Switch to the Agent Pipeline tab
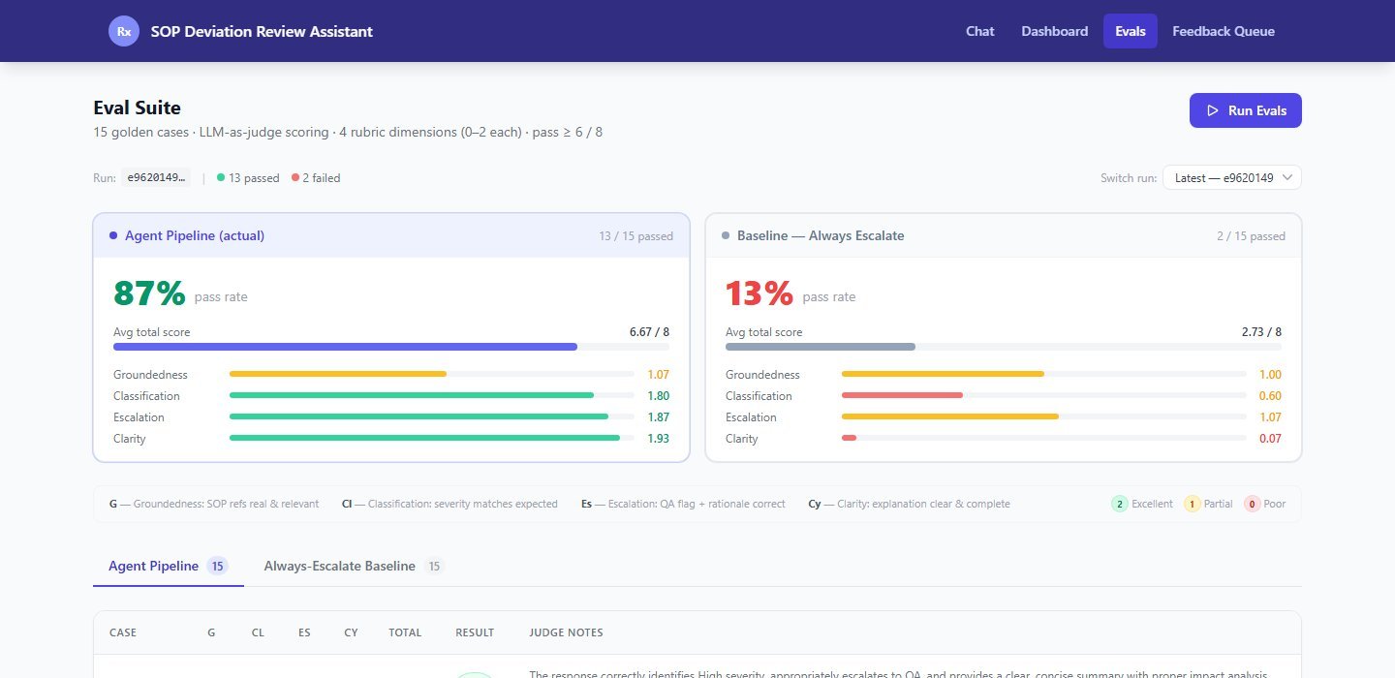Screen dimensions: 1395x678 point(169,566)
